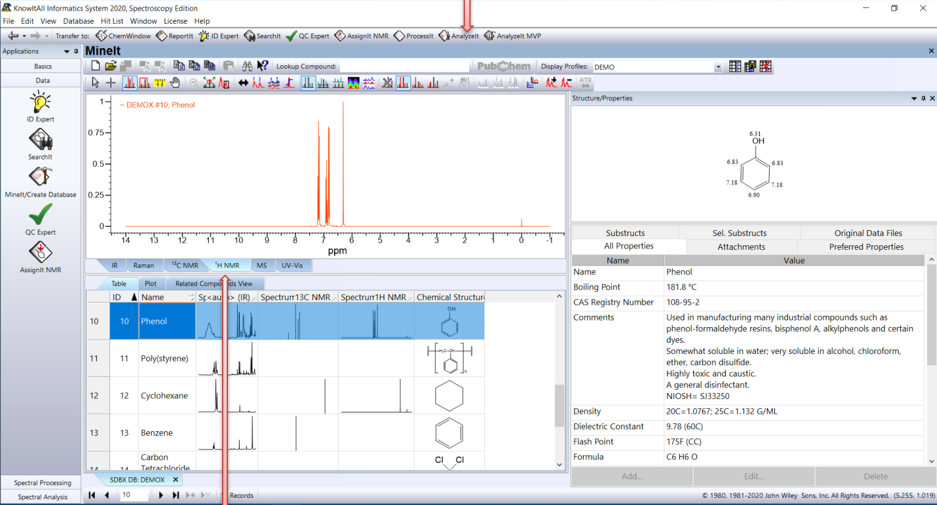937x505 pixels.
Task: Select the crosshair cursor tool
Action: pos(111,83)
